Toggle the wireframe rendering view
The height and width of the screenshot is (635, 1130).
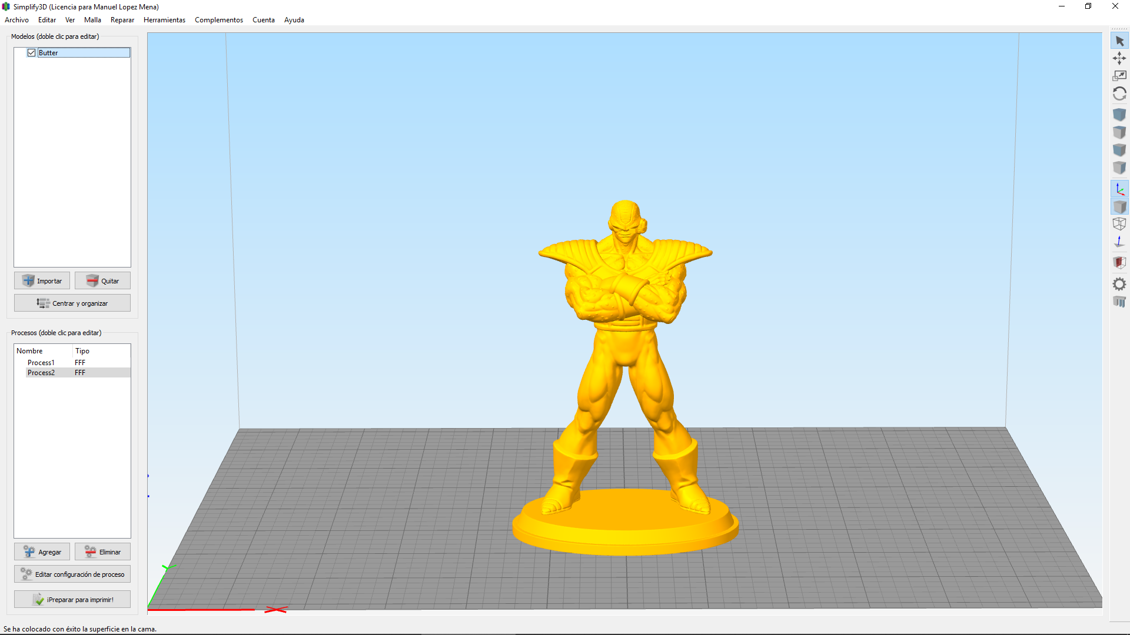tap(1119, 224)
